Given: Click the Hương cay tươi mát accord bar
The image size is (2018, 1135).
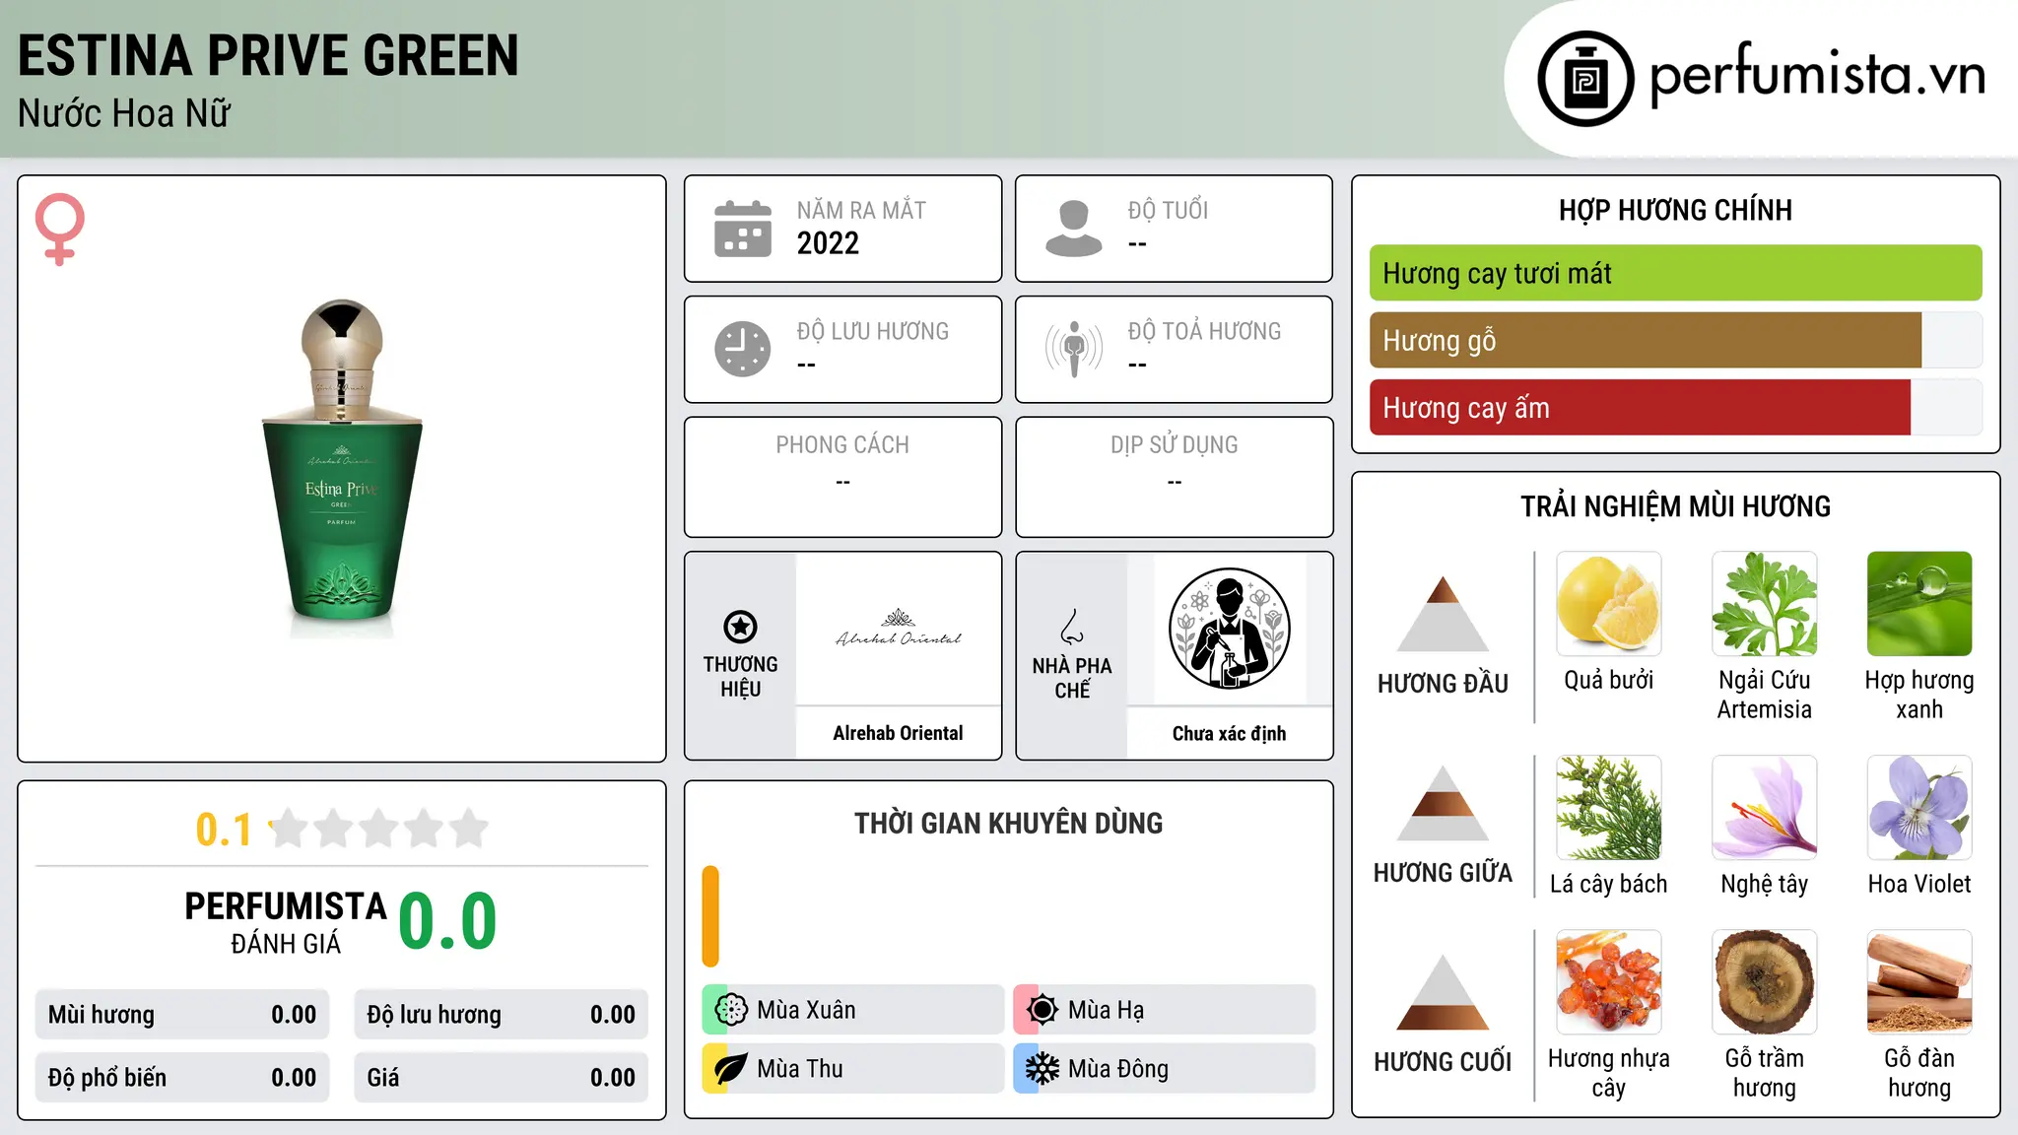Looking at the screenshot, I should pyautogui.click(x=1676, y=273).
